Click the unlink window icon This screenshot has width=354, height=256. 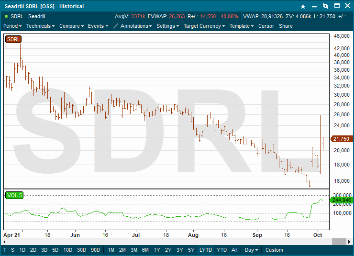click(x=325, y=6)
